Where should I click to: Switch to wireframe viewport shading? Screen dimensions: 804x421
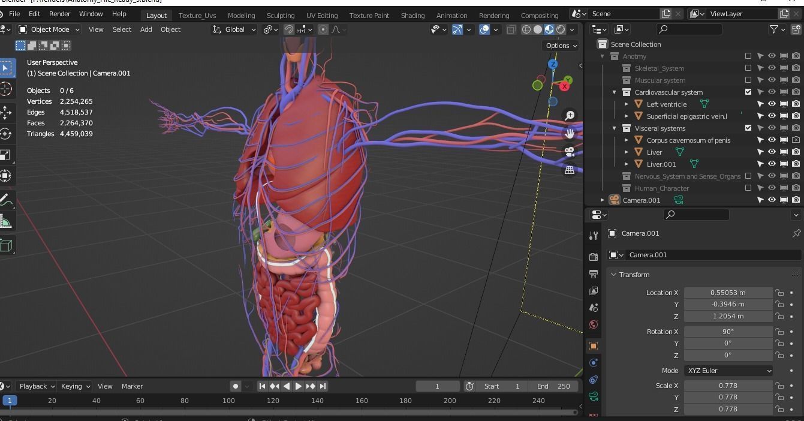click(526, 29)
